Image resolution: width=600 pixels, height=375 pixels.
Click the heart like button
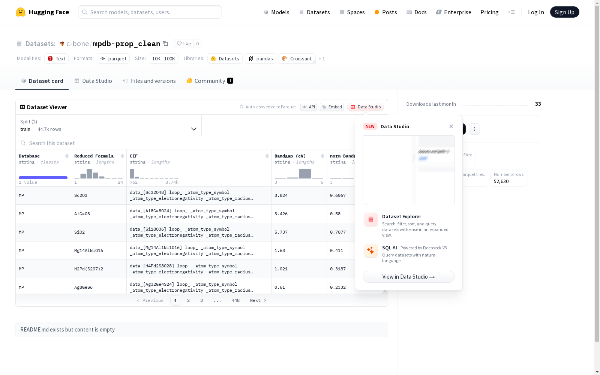click(x=184, y=43)
